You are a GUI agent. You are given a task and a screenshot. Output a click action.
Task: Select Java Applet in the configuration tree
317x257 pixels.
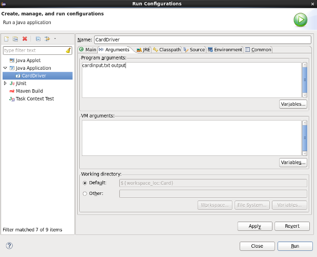click(28, 61)
